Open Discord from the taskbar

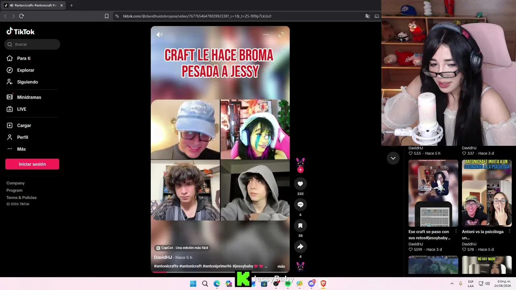tap(311, 284)
